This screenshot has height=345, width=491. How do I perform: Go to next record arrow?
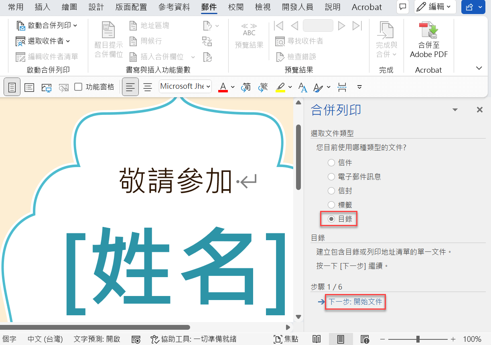coord(341,26)
